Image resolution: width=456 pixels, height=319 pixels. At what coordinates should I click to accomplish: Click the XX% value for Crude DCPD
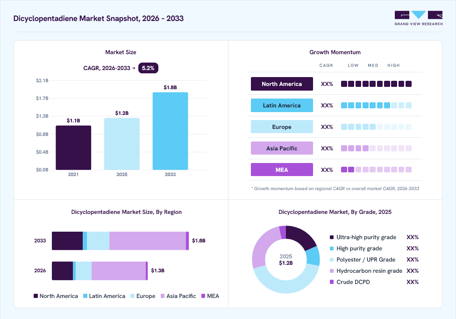pyautogui.click(x=413, y=282)
